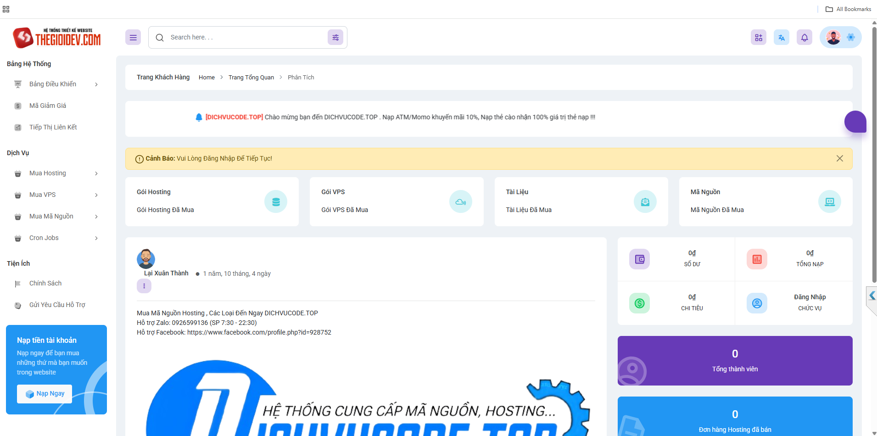Click the Gói VPS cloud icon
This screenshot has height=436, width=877.
(x=460, y=202)
